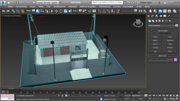Open the Editores de gráfico menu

[88, 7]
